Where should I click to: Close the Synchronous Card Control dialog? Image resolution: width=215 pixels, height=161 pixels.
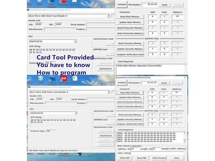[185, 77]
